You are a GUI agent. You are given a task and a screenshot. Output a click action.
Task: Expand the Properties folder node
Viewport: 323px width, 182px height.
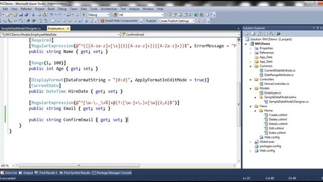pos(251,49)
